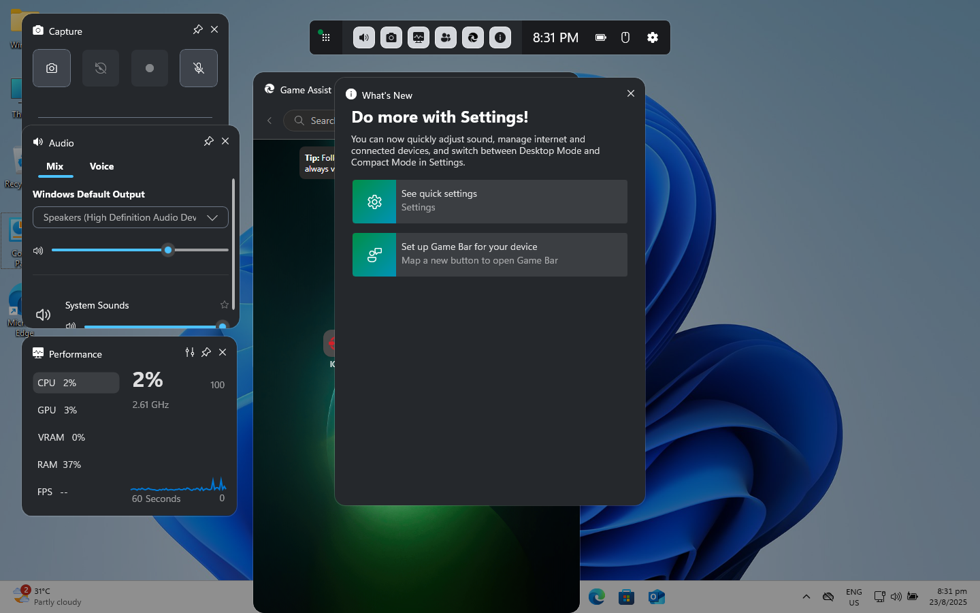Image resolution: width=980 pixels, height=613 pixels.
Task: Click the battery status icon in Game Bar
Action: click(601, 37)
